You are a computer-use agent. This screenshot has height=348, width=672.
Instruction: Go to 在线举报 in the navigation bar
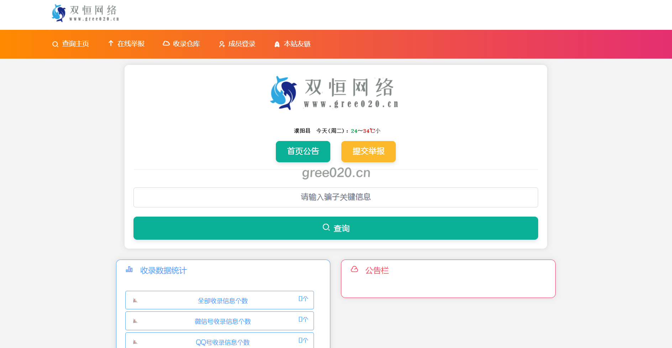(x=131, y=44)
